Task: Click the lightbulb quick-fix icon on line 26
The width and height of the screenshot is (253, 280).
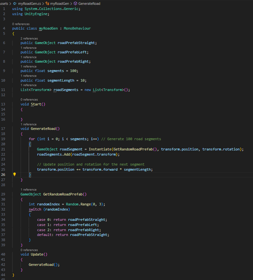Action: (15, 175)
